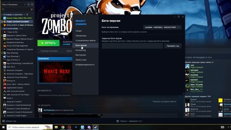Open friend Doshirak avatar
Viewport: 231px width, 130px height.
point(187,76)
